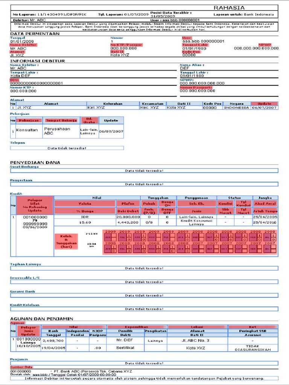The height and width of the screenshot is (385, 289).
Task: Click the Kredit Kelolaan section label
Action: pyautogui.click(x=24, y=305)
